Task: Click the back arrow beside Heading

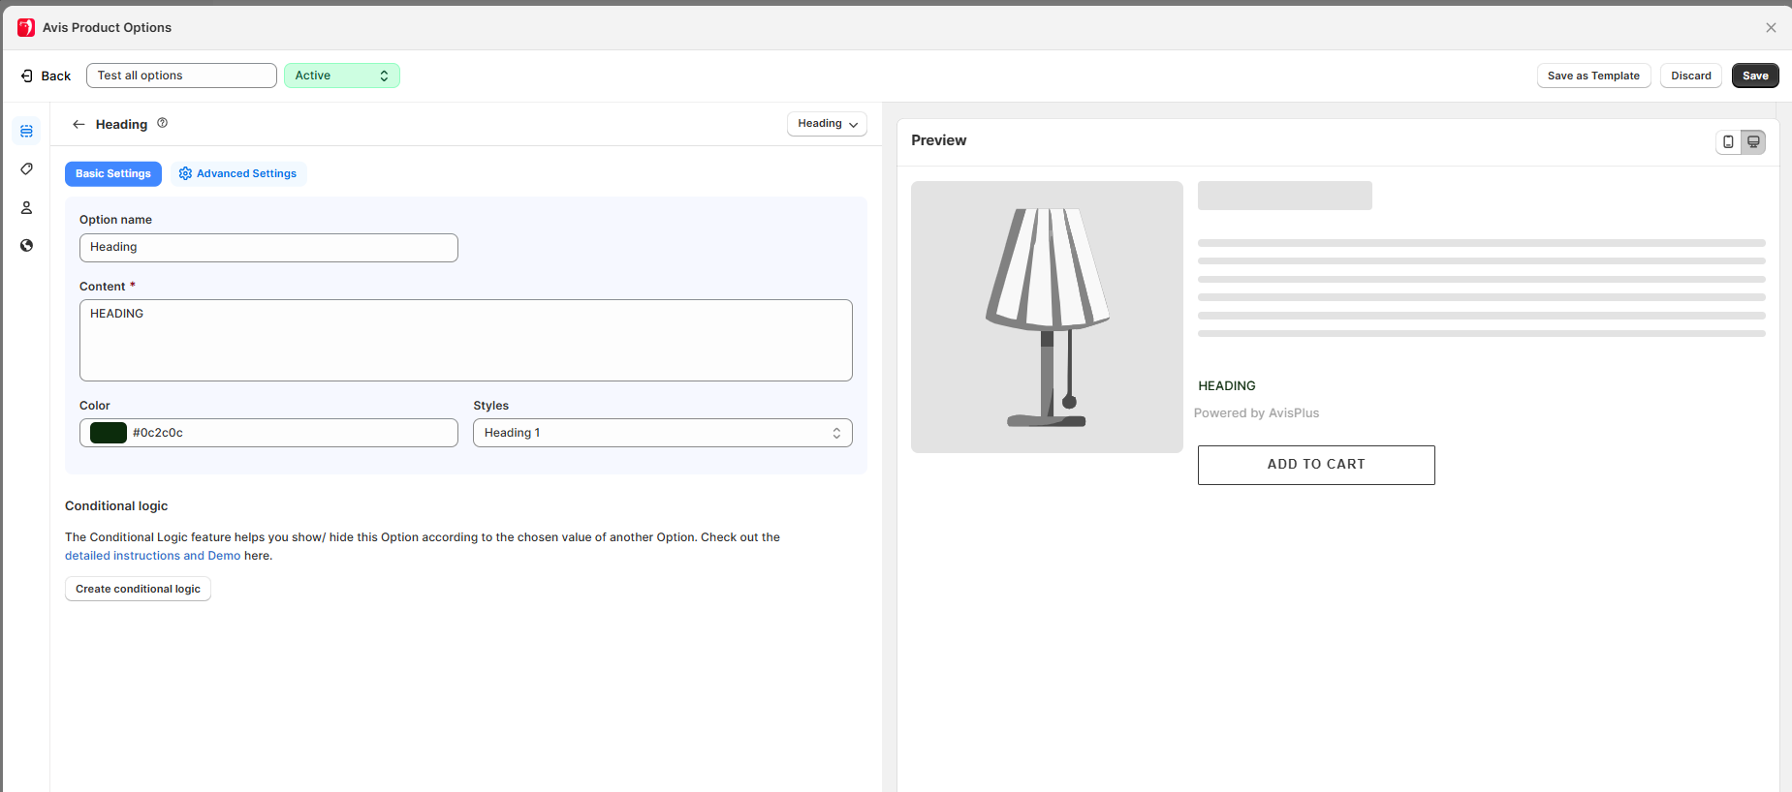Action: coord(79,124)
